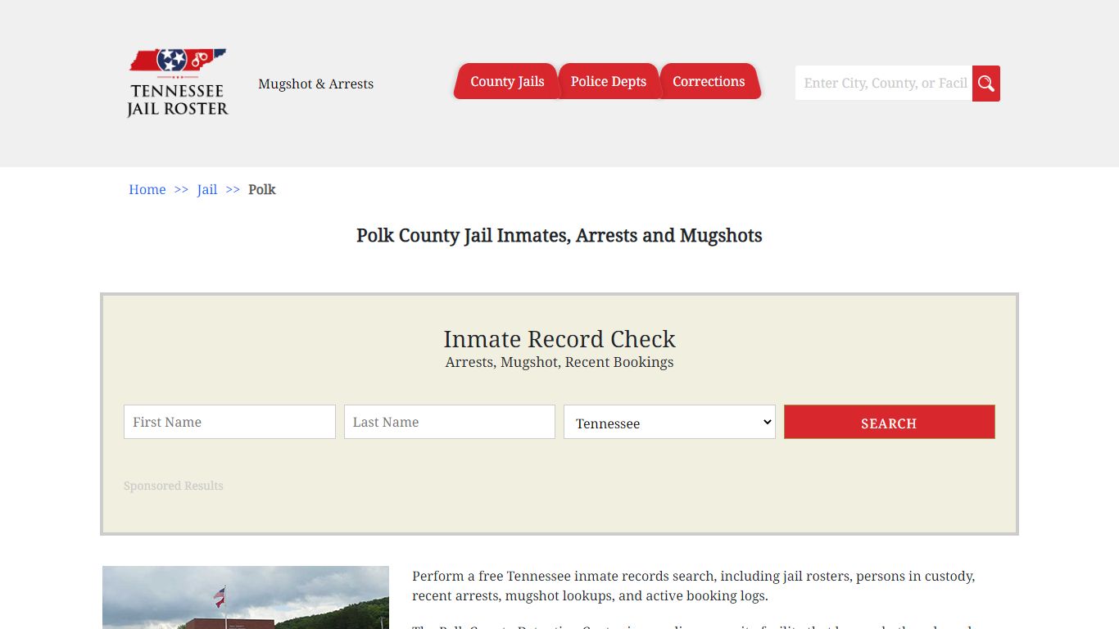Click the Polk breadcrumb text
Image resolution: width=1119 pixels, height=629 pixels.
(x=262, y=189)
